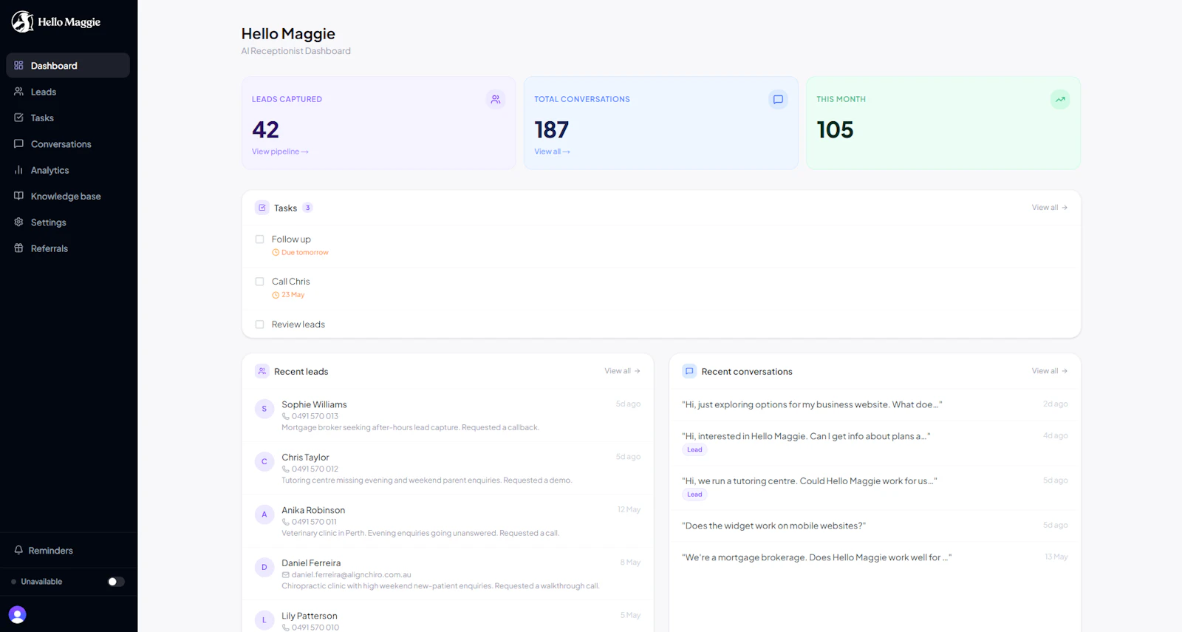
Task: Click the Tasks count badge showing 3
Action: pyautogui.click(x=308, y=208)
